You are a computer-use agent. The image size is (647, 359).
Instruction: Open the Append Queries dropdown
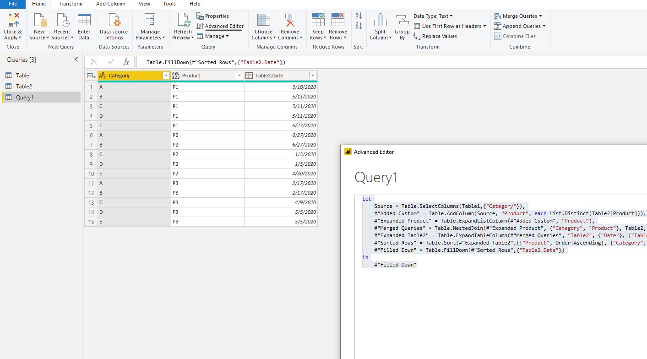(520, 26)
